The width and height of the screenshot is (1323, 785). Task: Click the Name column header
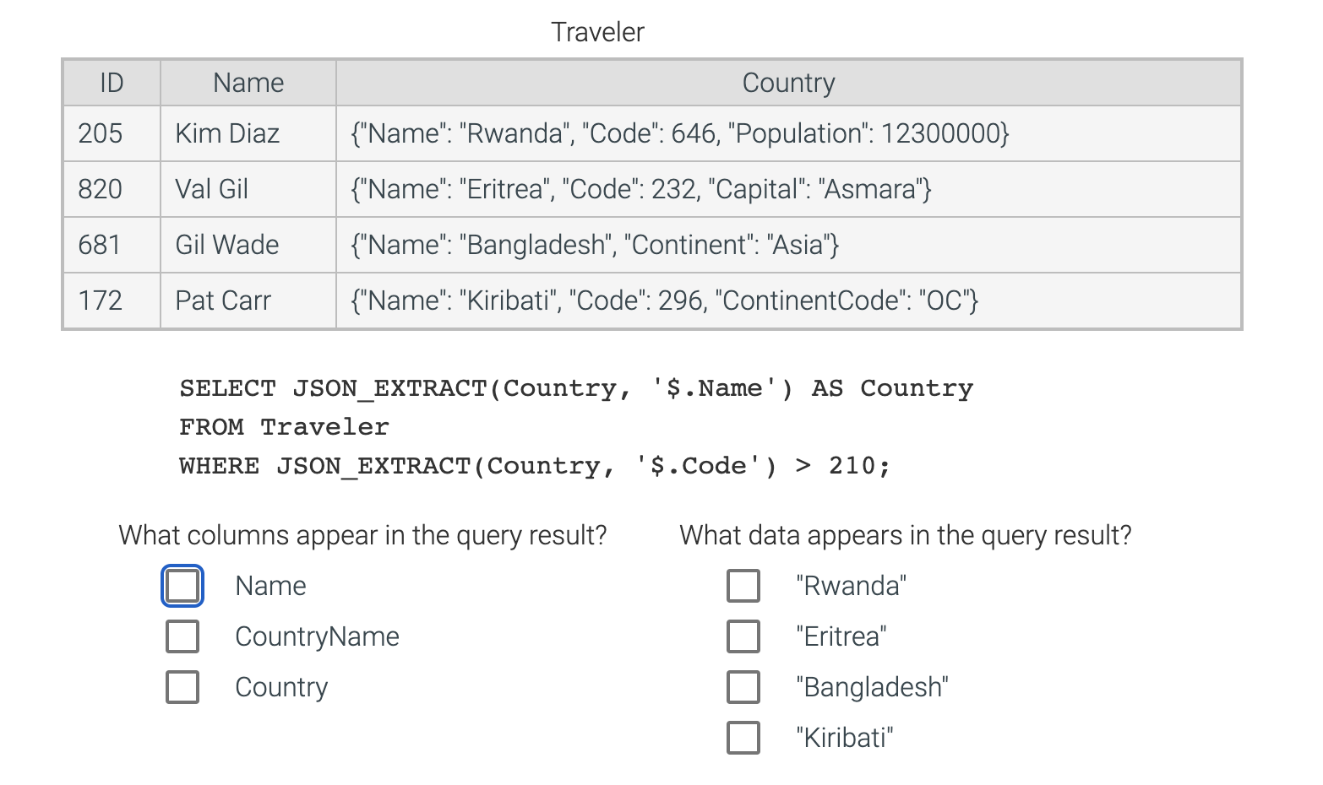(x=247, y=82)
